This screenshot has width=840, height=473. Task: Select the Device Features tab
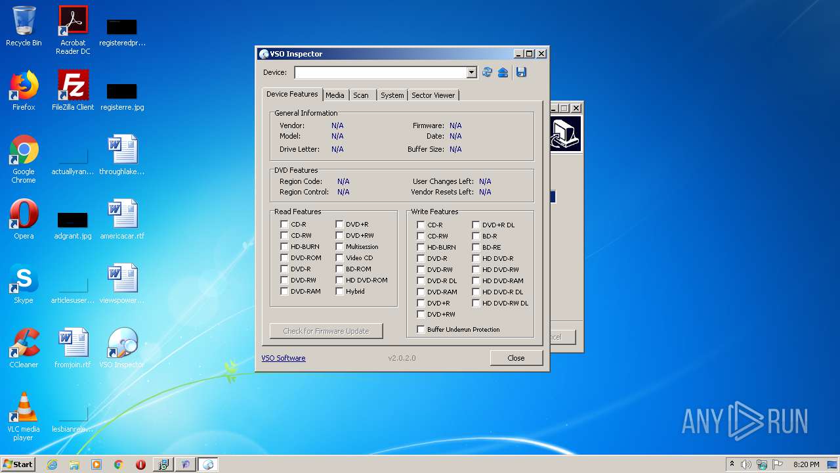pyautogui.click(x=292, y=94)
